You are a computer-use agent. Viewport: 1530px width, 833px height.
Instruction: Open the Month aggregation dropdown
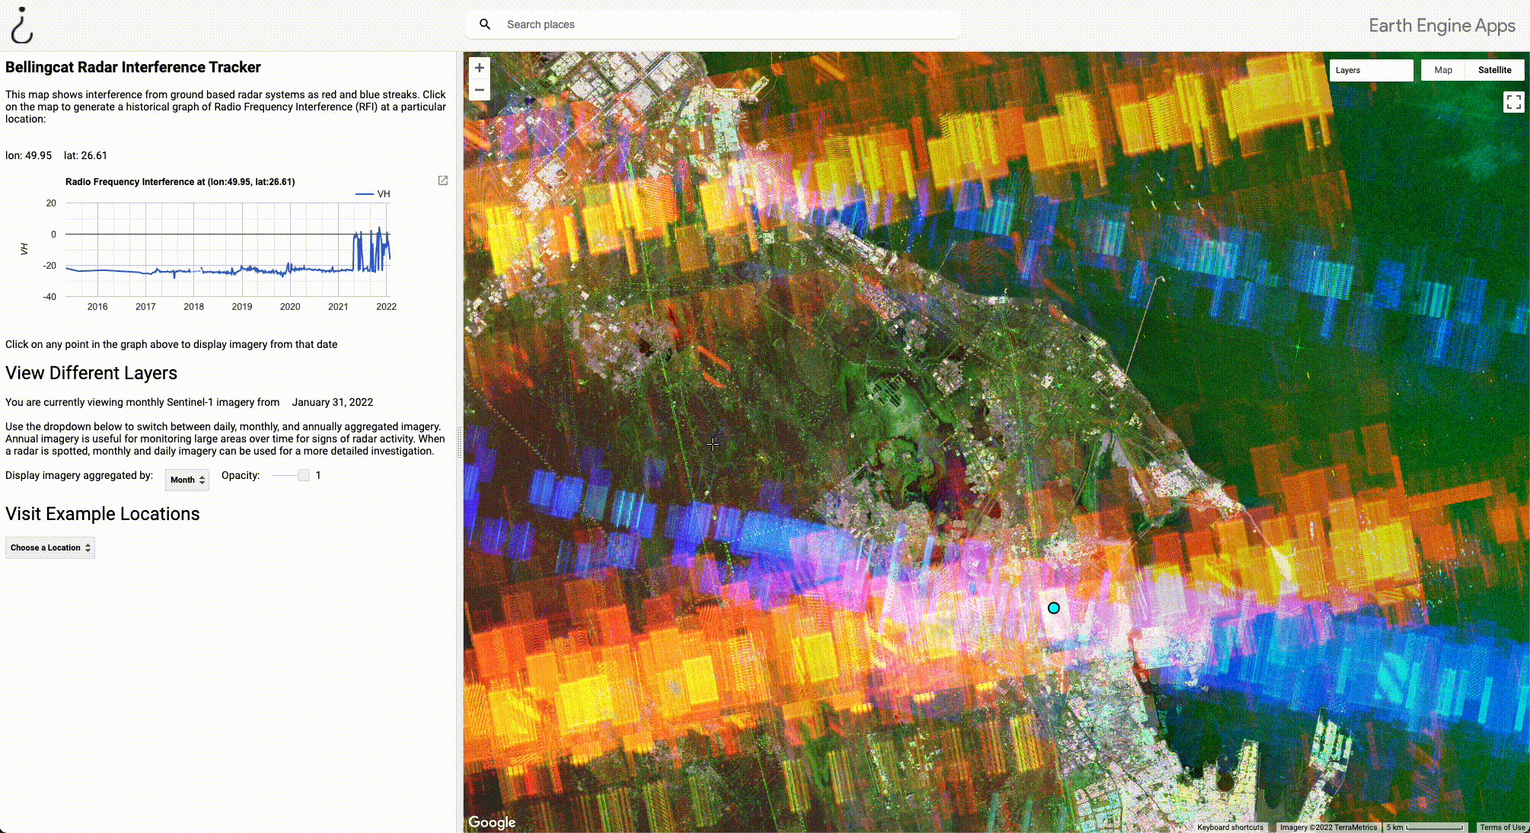(x=187, y=480)
